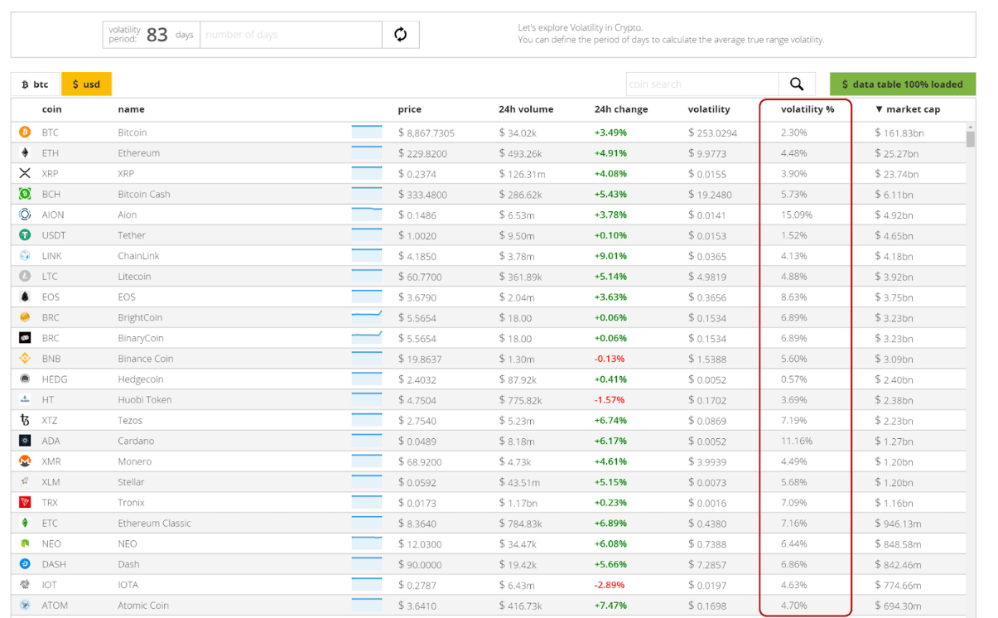Click the refresh volatility period icon
The width and height of the screenshot is (998, 618).
coord(401,35)
